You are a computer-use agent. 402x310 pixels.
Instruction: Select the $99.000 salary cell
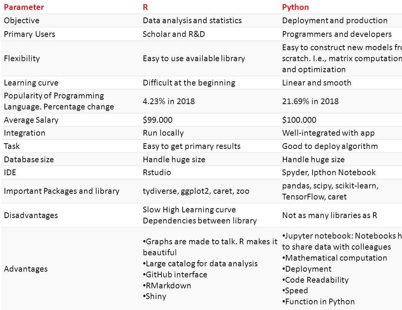(x=158, y=120)
